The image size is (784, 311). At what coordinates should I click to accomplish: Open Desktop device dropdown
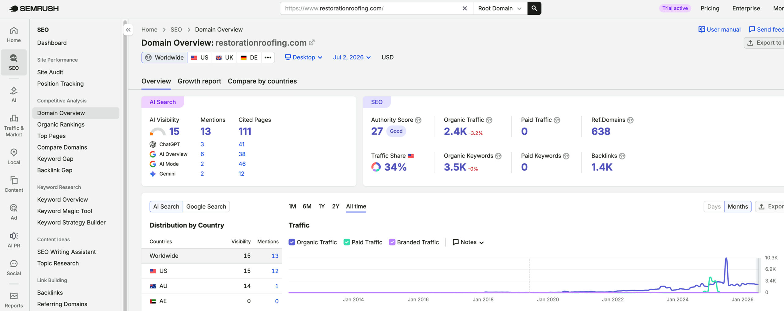pos(303,57)
